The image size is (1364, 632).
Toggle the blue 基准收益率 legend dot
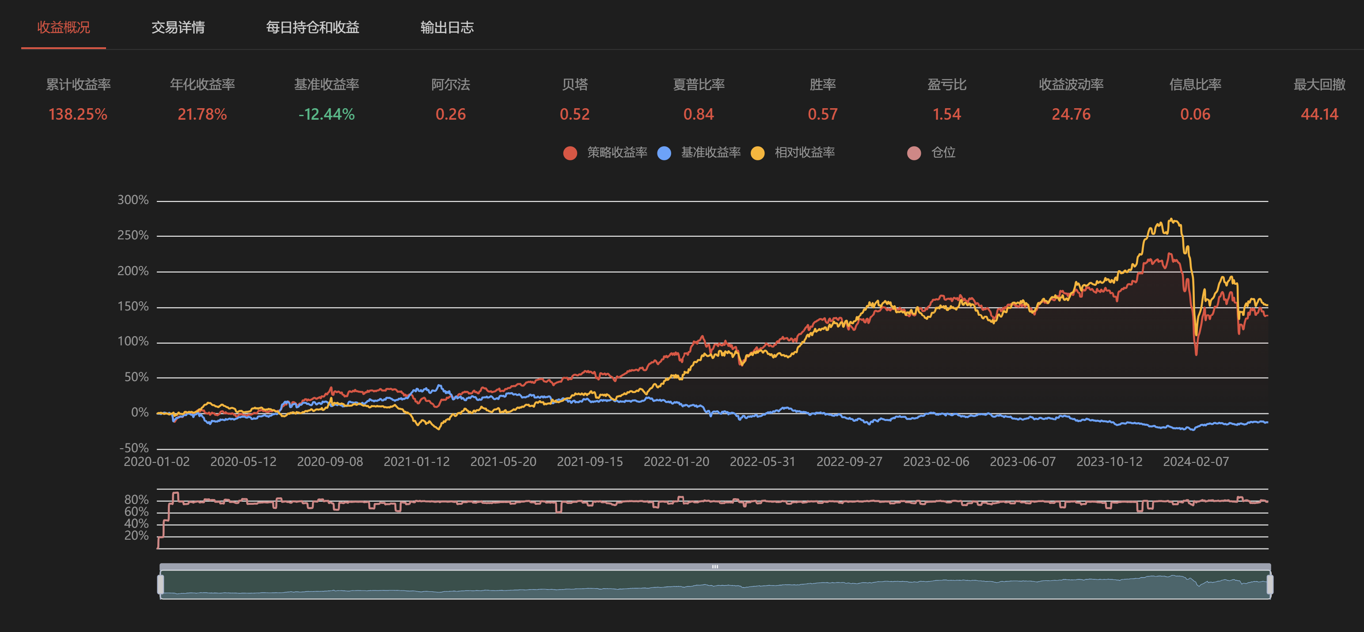tap(664, 153)
